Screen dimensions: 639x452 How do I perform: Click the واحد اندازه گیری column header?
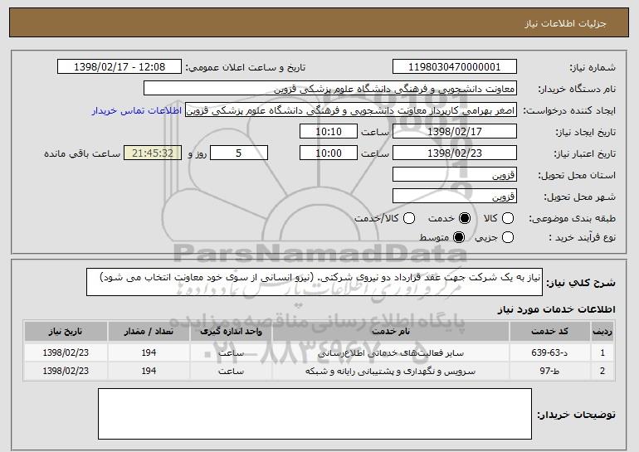click(x=231, y=332)
